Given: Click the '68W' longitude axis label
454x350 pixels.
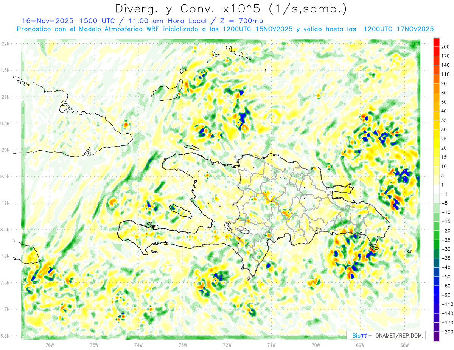Looking at the screenshot, I should [x=404, y=345].
